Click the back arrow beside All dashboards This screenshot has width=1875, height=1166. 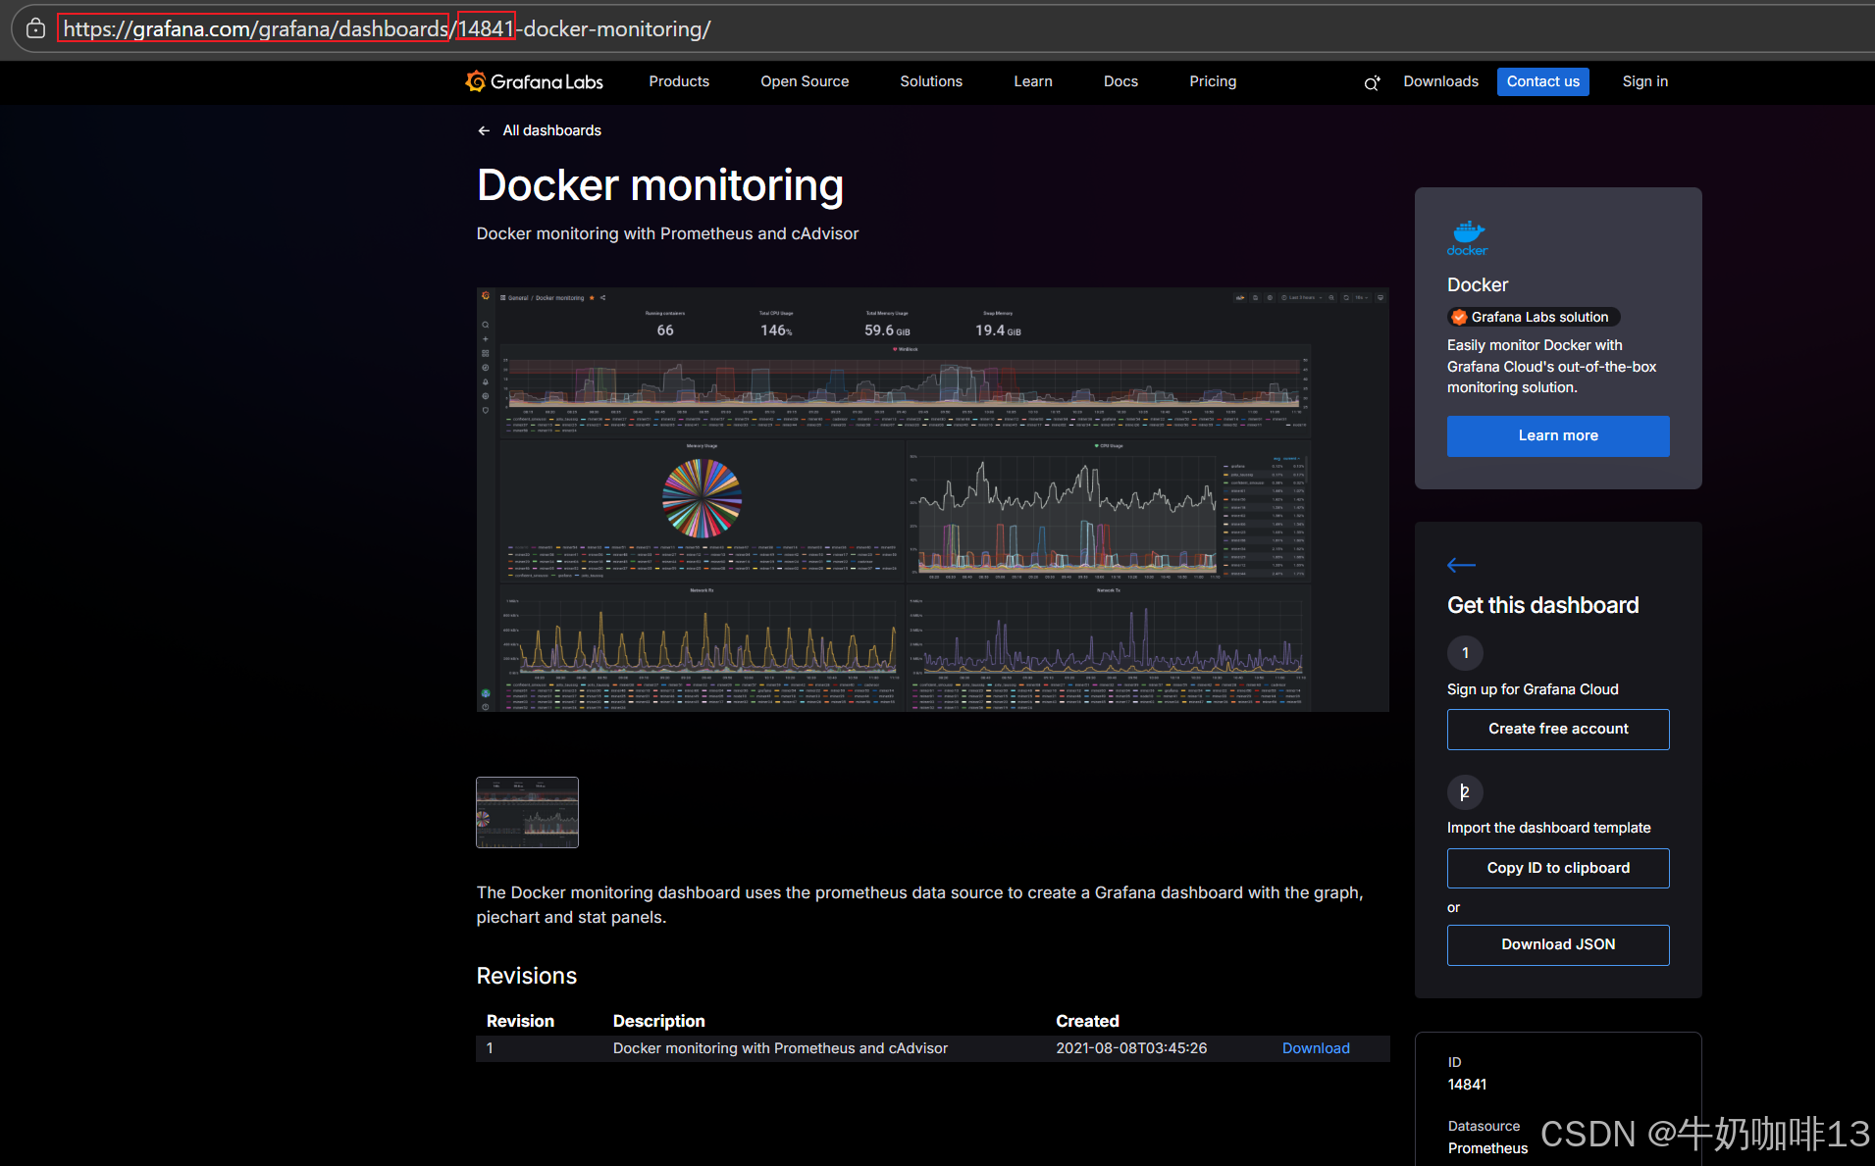pyautogui.click(x=484, y=130)
